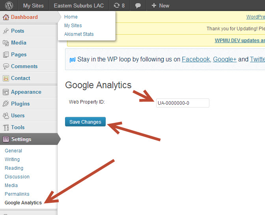Click the Pages document icon
The image size is (265, 215).
coord(6,54)
